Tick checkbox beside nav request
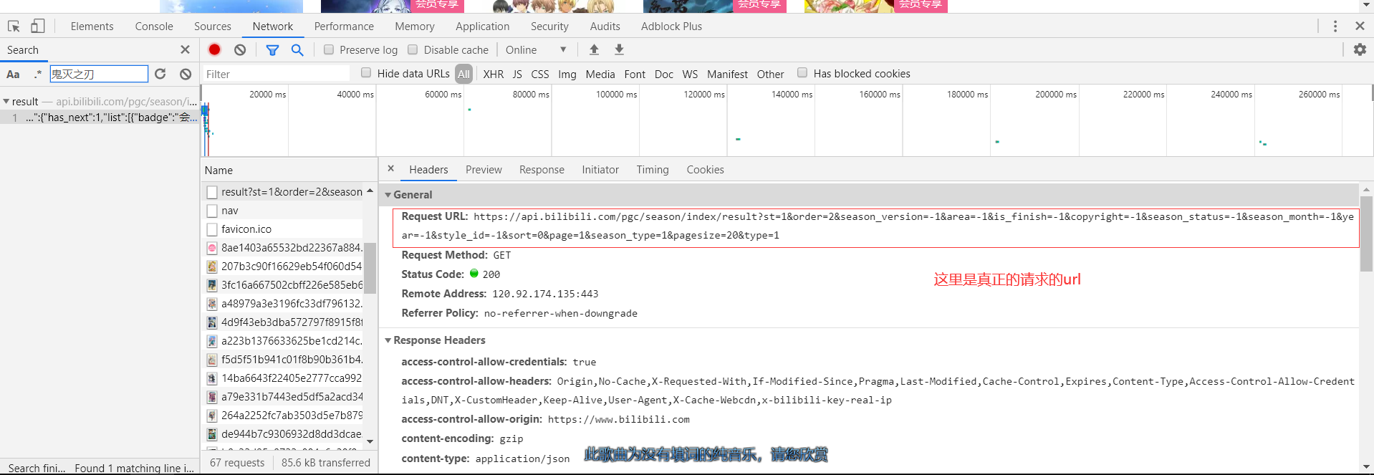The width and height of the screenshot is (1374, 475). tap(211, 211)
